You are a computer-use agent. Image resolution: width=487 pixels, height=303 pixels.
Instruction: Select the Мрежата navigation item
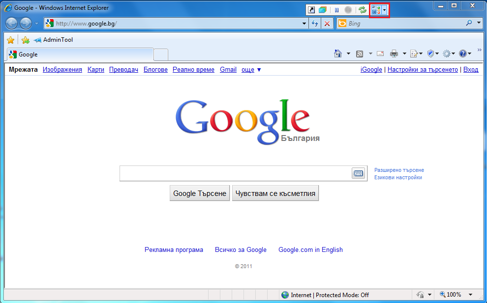23,69
